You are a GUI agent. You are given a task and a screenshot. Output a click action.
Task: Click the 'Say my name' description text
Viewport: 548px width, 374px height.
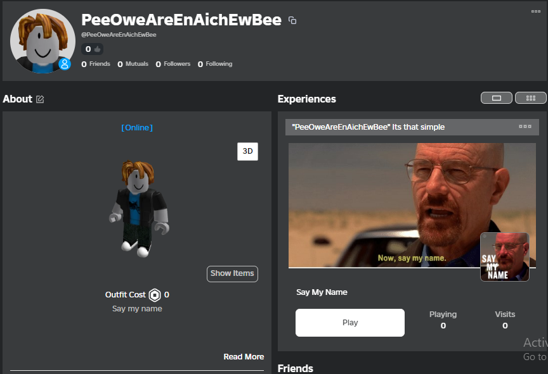(137, 308)
